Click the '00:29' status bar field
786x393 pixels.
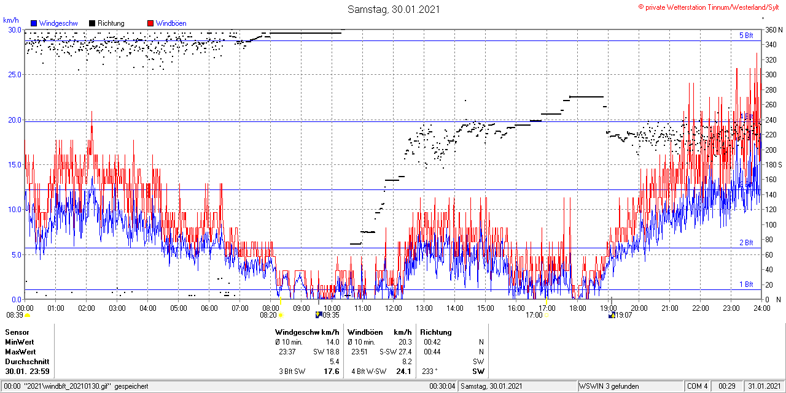point(727,386)
